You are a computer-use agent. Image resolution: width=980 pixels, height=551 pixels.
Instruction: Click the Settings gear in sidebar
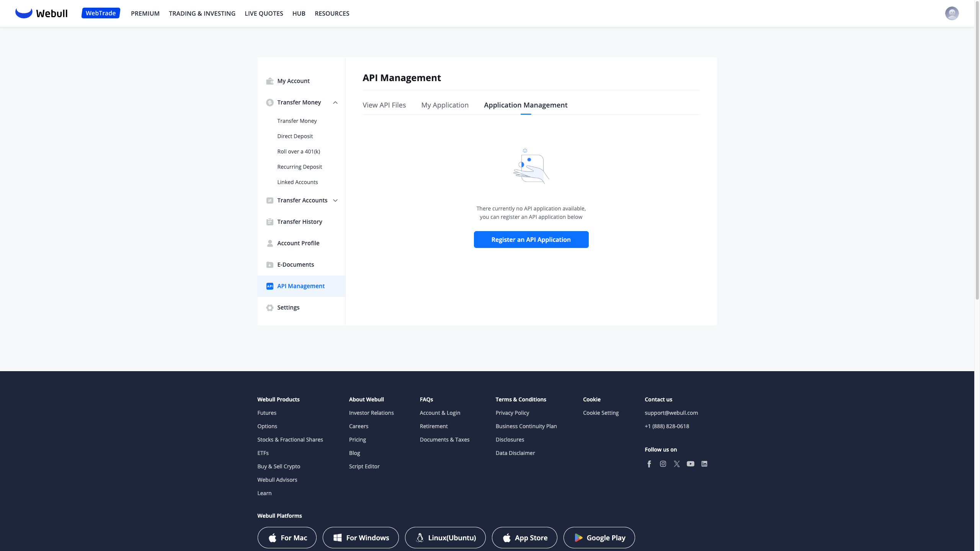pos(270,308)
